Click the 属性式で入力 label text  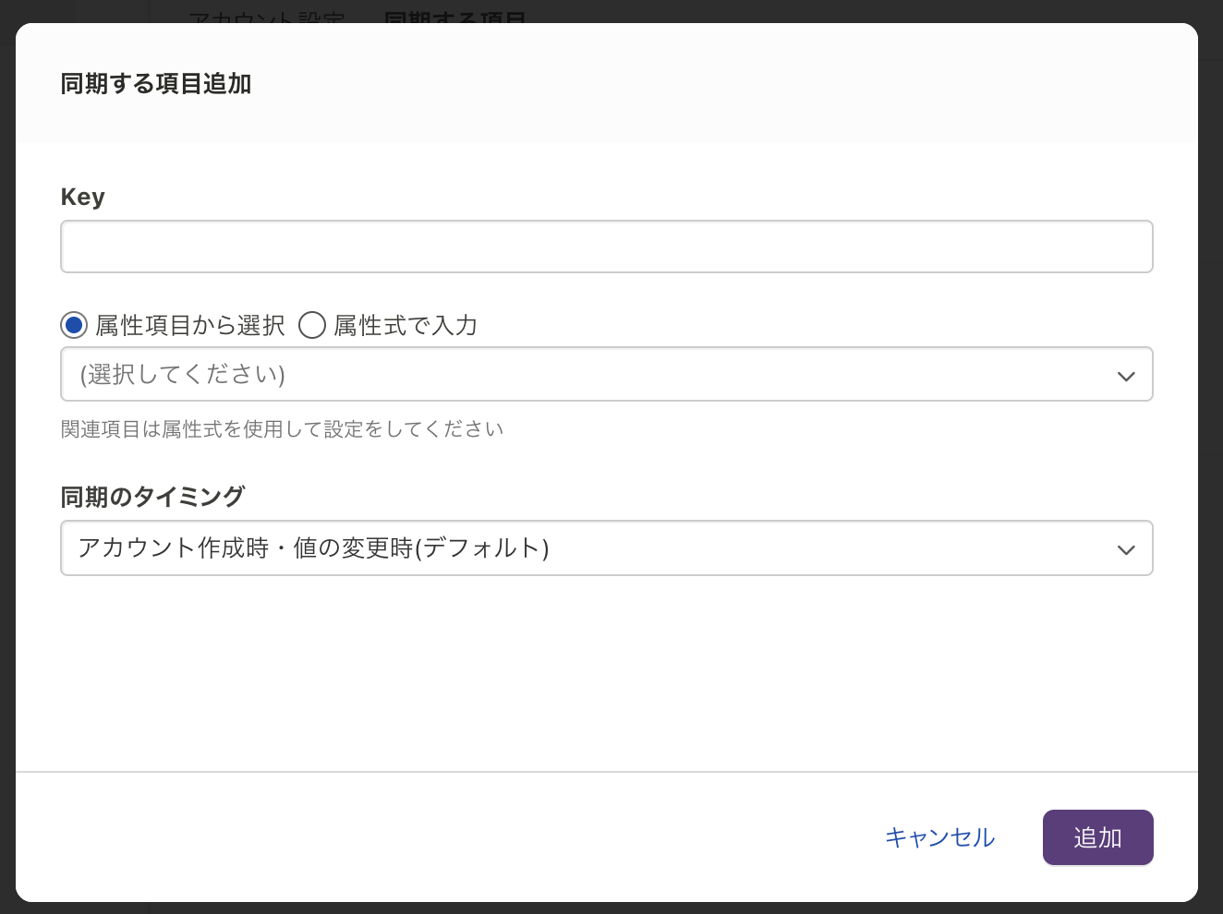coord(406,325)
